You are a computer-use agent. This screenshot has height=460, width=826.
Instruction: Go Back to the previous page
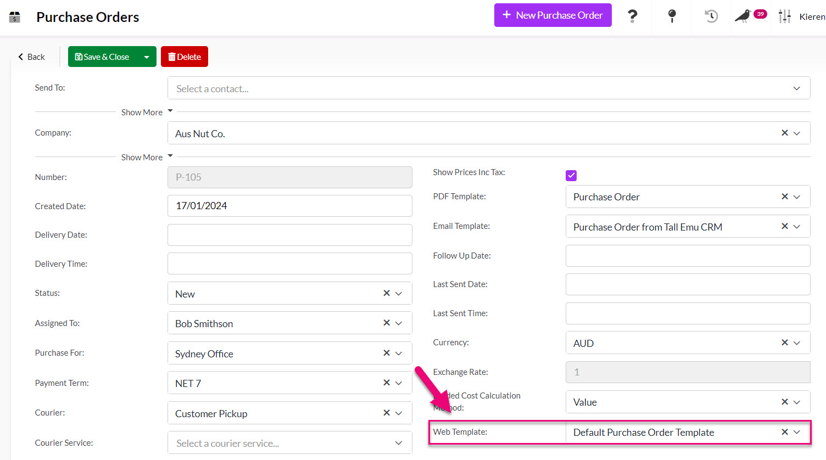point(31,57)
